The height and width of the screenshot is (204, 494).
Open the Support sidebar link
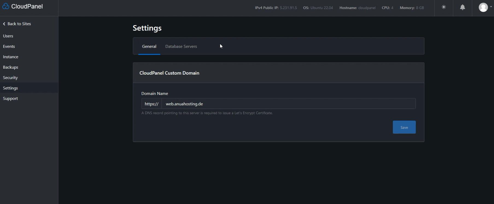(x=10, y=99)
